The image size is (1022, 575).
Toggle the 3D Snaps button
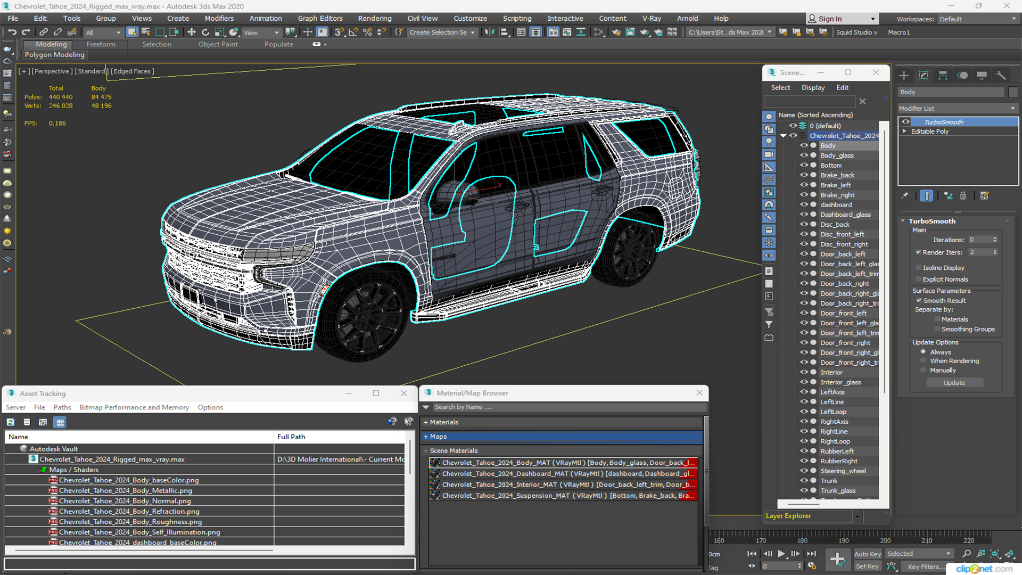click(x=339, y=32)
